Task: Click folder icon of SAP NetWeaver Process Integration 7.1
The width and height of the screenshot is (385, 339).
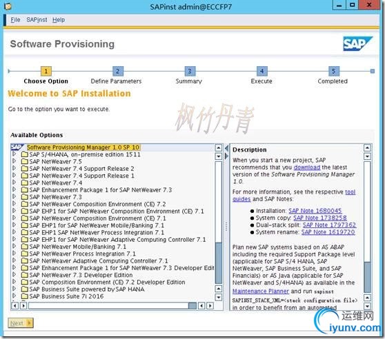Action: coord(25,254)
